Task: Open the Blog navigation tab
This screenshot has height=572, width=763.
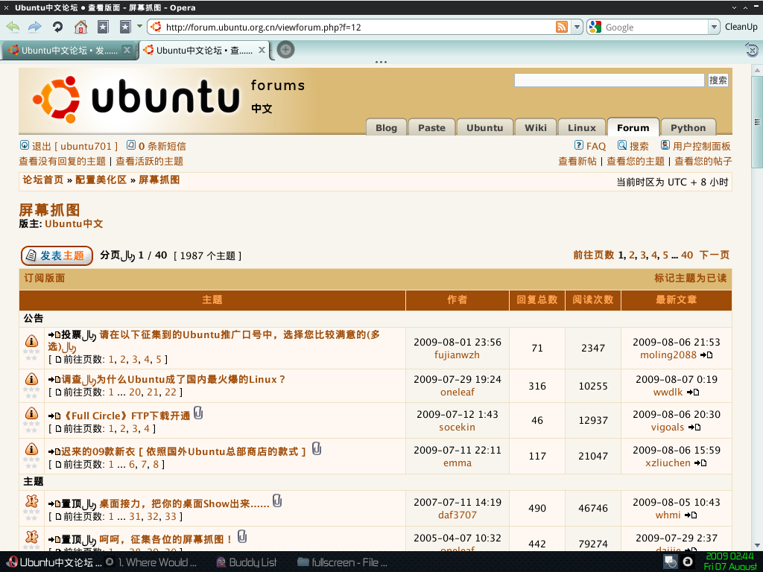Action: pyautogui.click(x=387, y=127)
